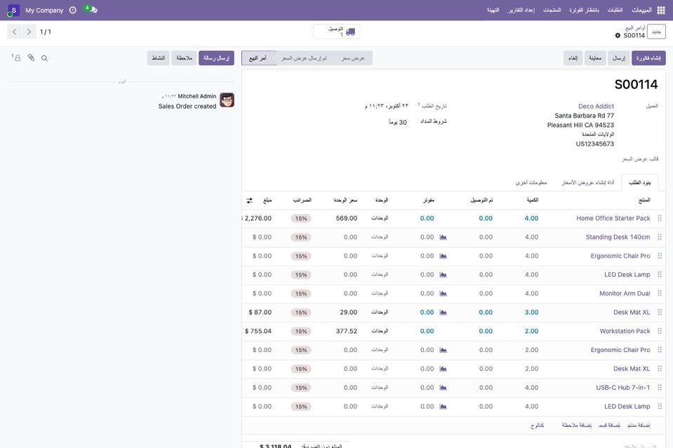Go to the next record arrow
673x448 pixels.
tap(29, 32)
